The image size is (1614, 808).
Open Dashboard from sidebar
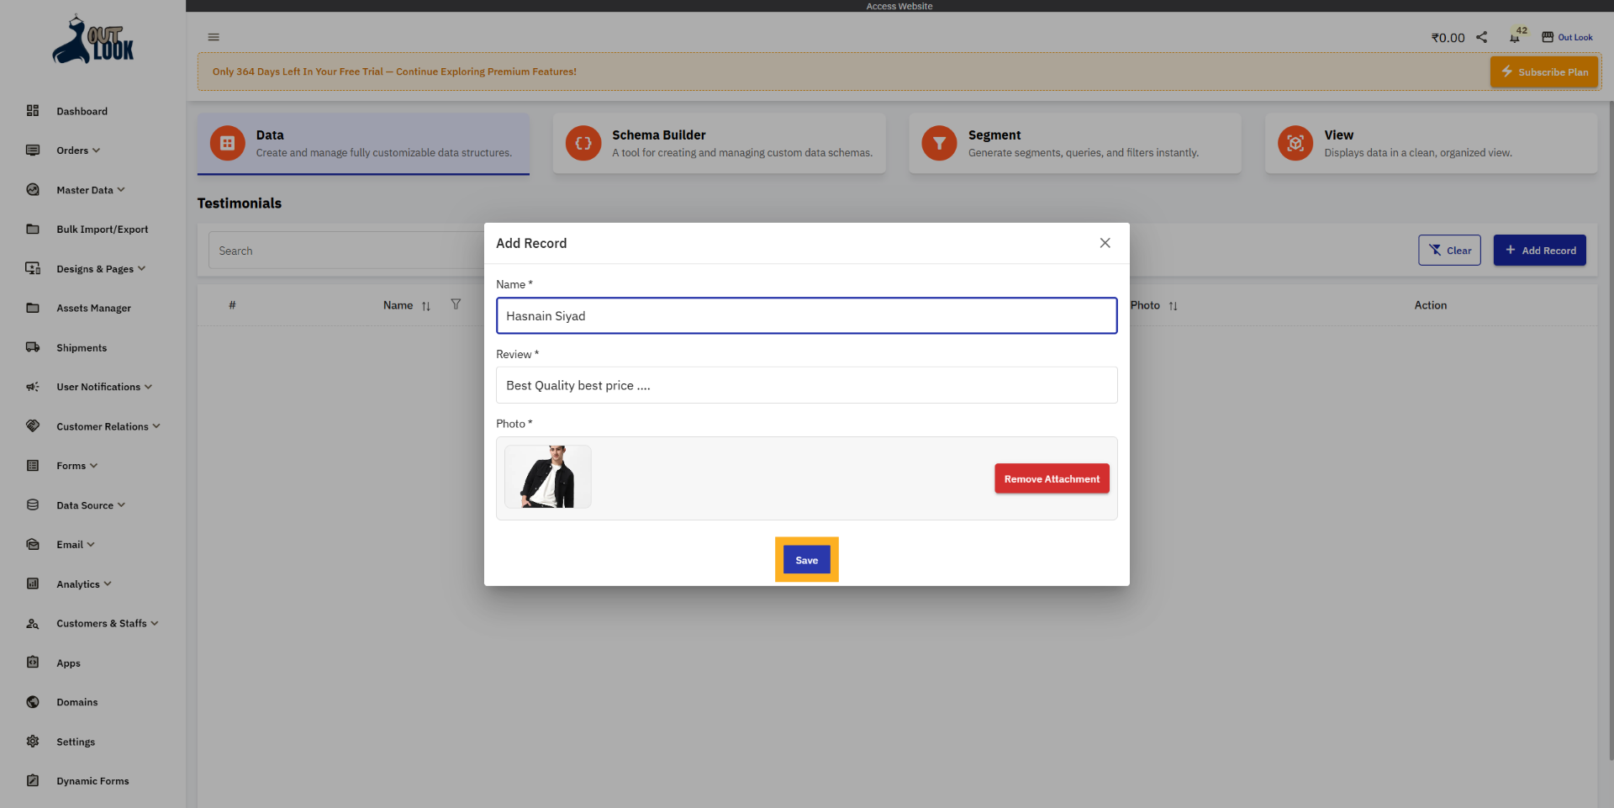[82, 111]
